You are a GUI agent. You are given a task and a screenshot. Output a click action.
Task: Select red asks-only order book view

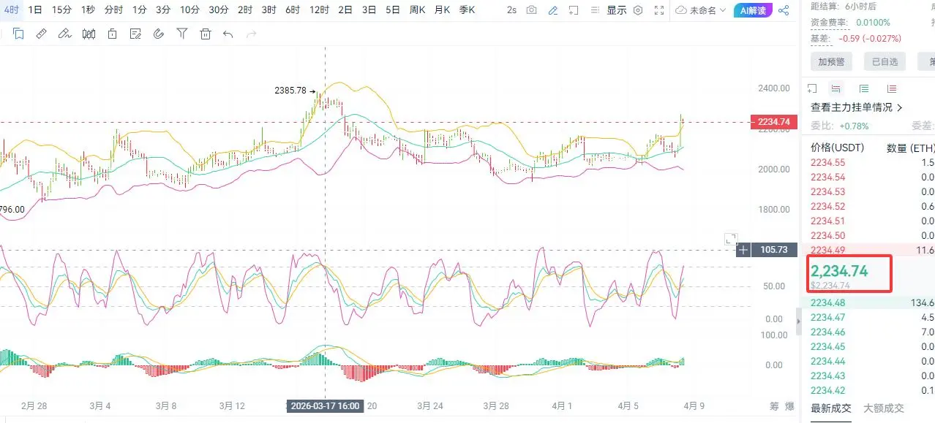coord(892,88)
